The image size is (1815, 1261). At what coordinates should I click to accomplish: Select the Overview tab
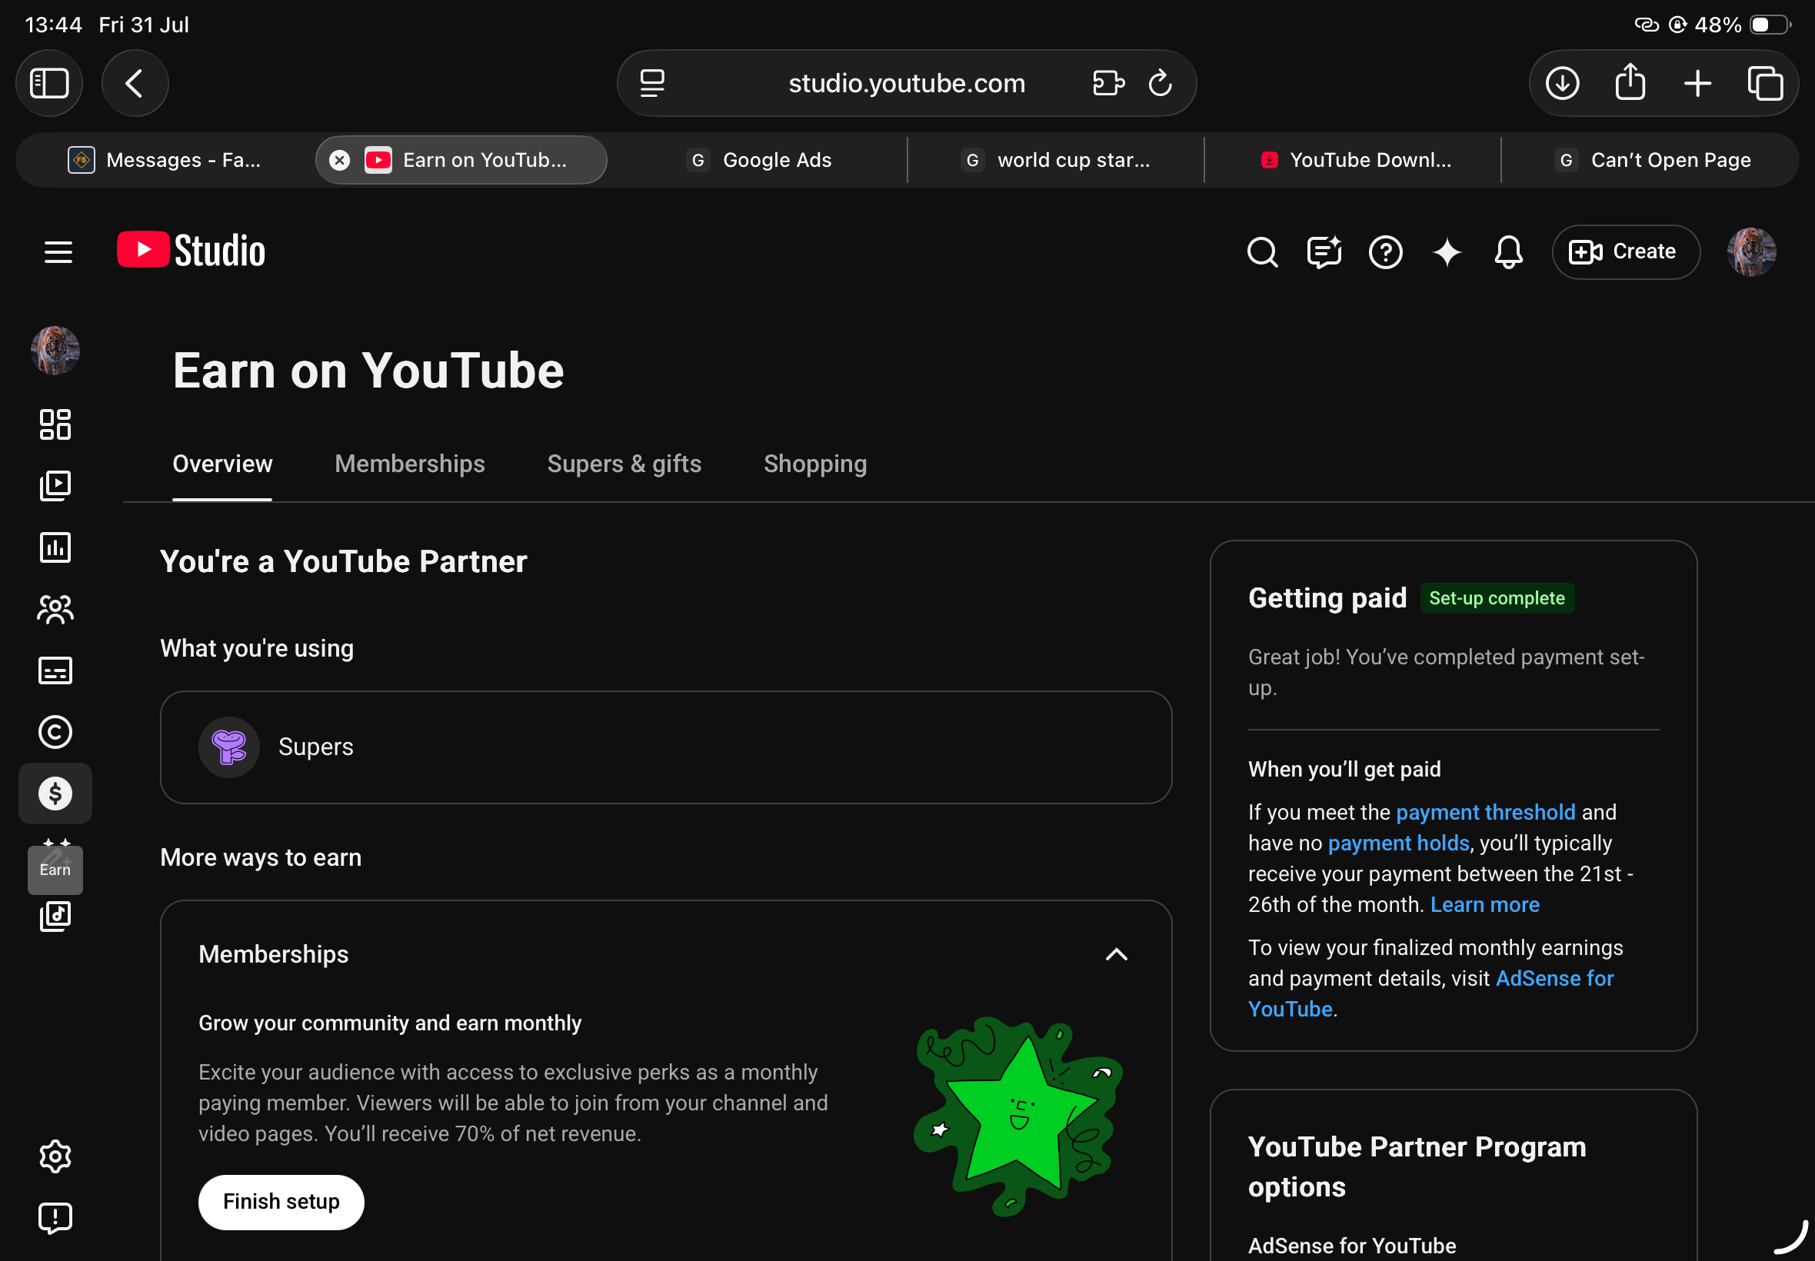(x=222, y=464)
